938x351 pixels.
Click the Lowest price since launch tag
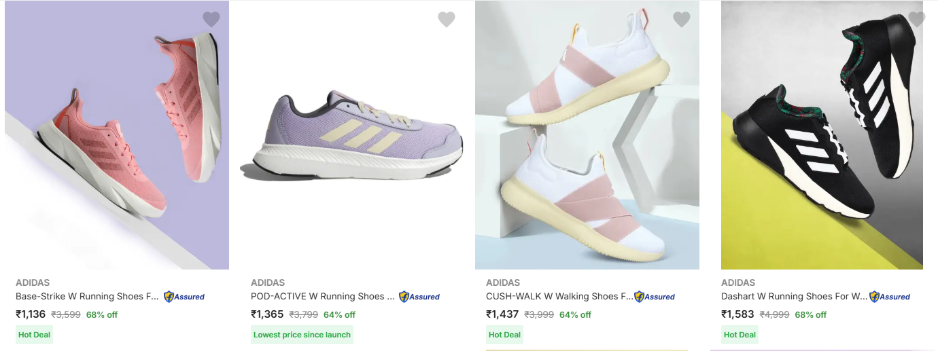[x=302, y=335]
